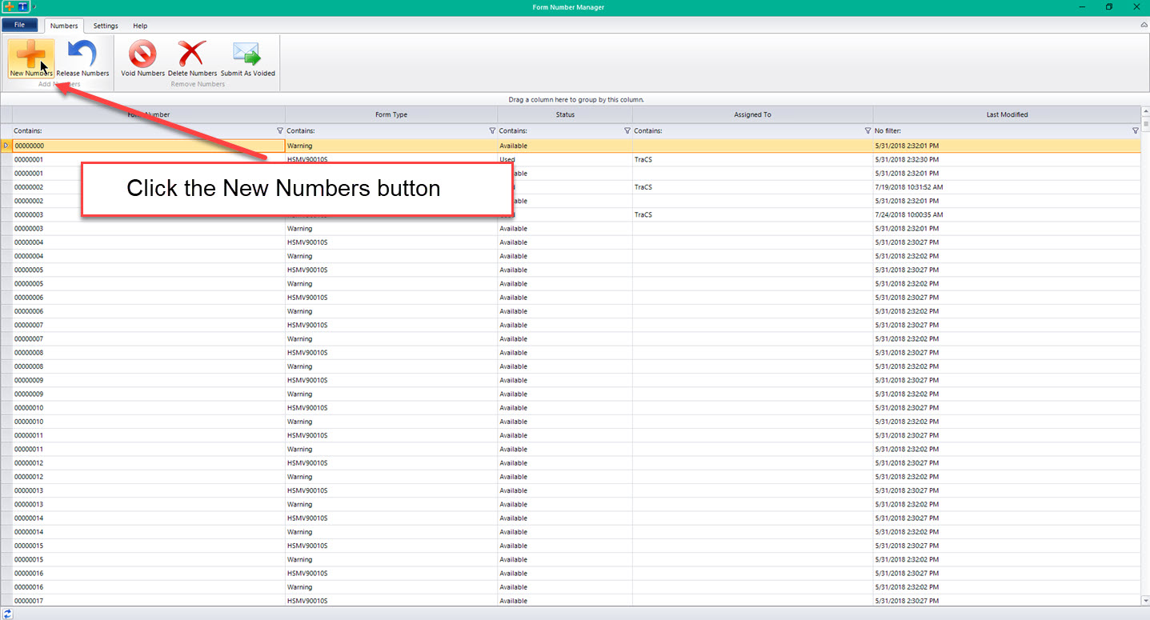Click the vertical scrollbar down arrow
This screenshot has height=620, width=1150.
coord(1145,600)
